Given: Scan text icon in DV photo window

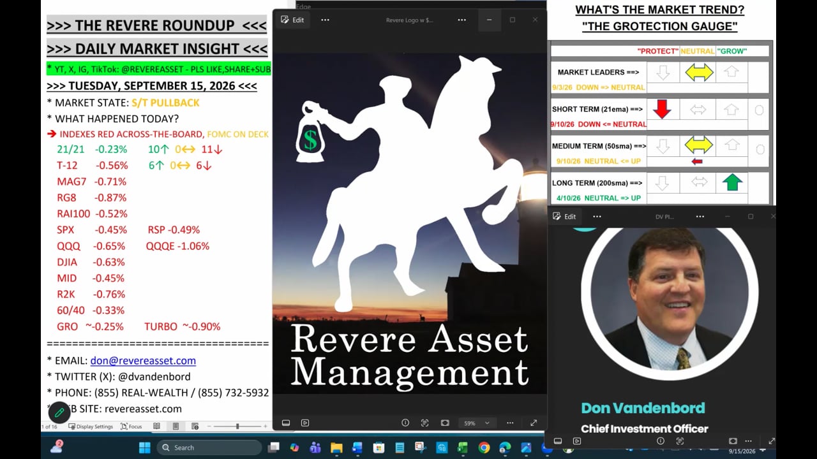Looking at the screenshot, I should pos(680,441).
